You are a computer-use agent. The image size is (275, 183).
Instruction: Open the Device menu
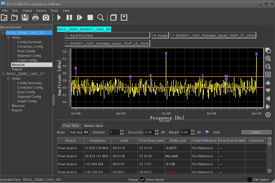coord(41,11)
